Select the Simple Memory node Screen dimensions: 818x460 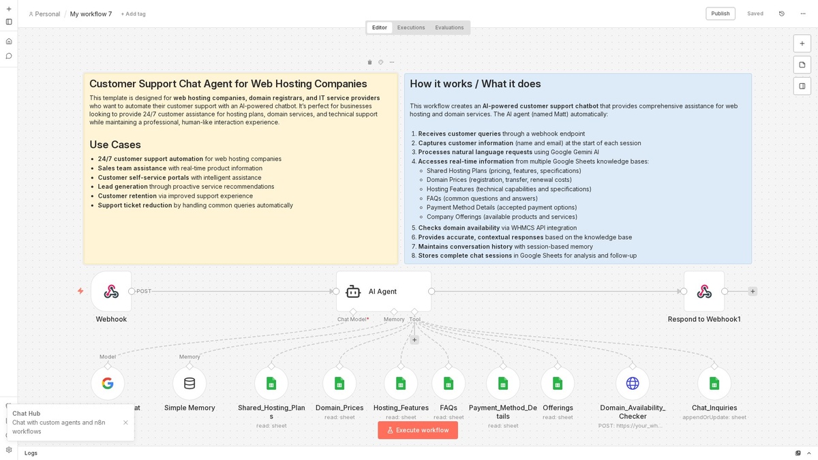click(190, 383)
